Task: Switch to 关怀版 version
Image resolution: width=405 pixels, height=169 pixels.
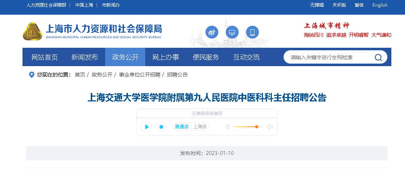Action: coord(339,5)
